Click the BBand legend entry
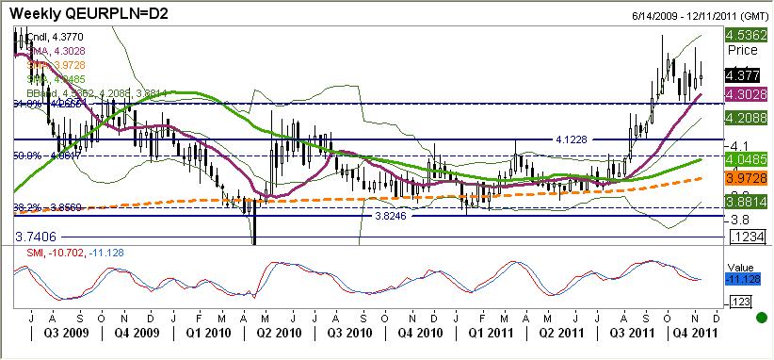774x360 pixels. (98, 92)
